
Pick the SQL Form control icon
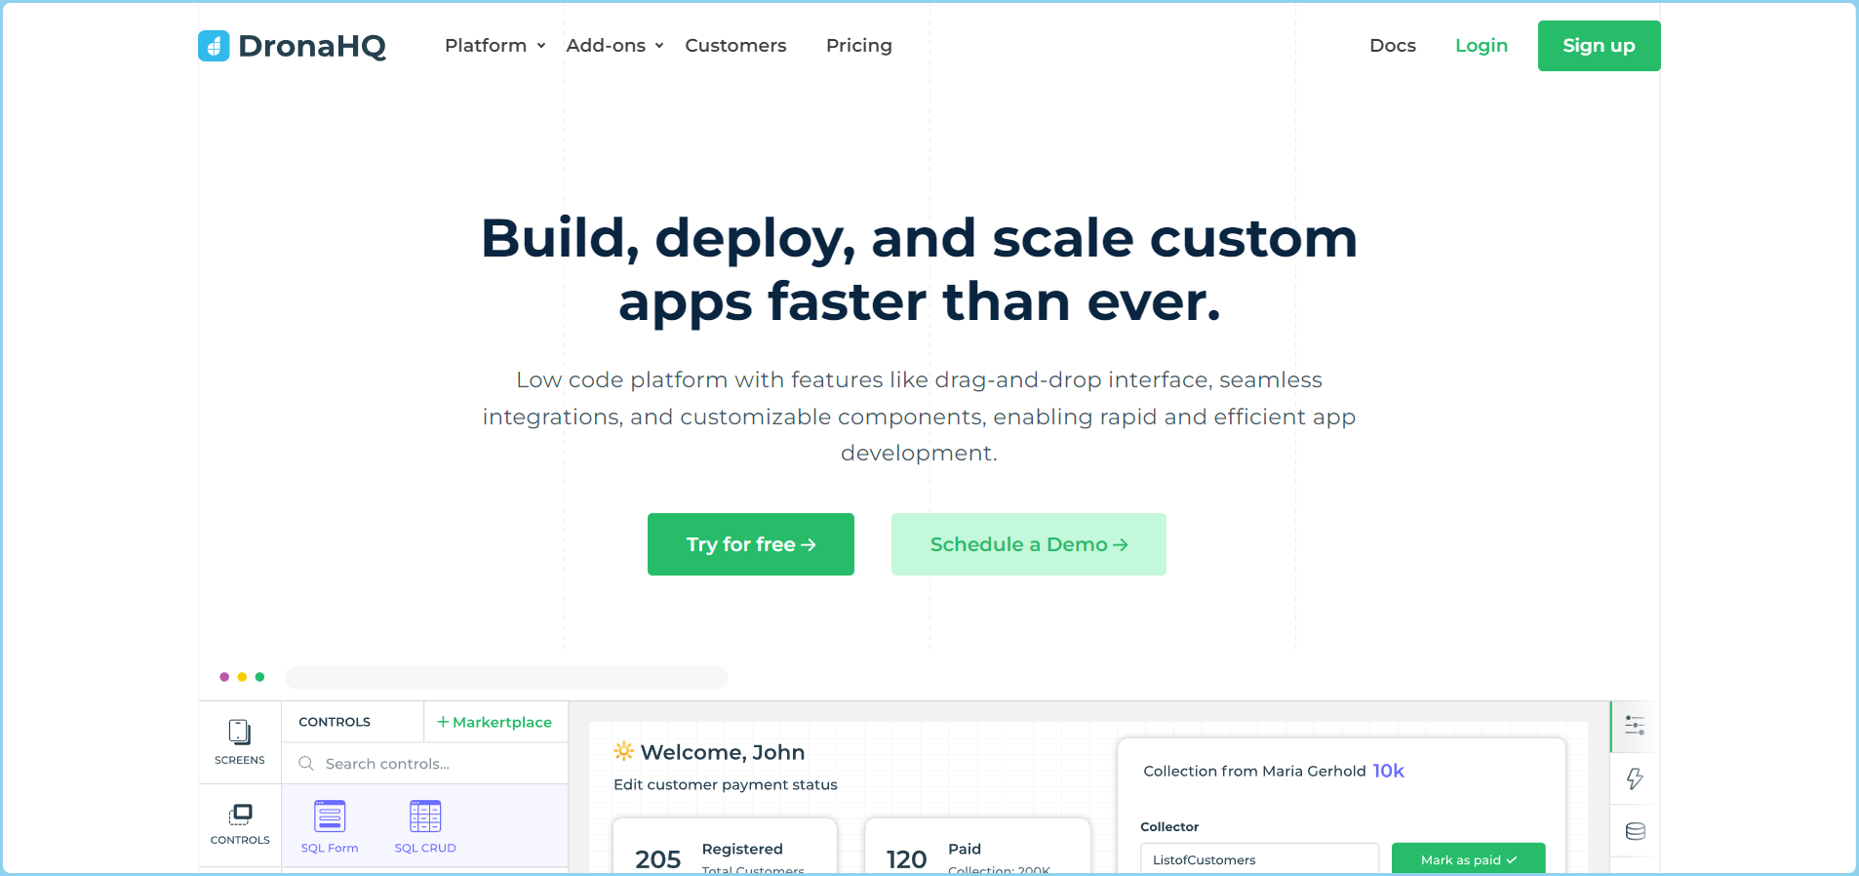(x=330, y=816)
